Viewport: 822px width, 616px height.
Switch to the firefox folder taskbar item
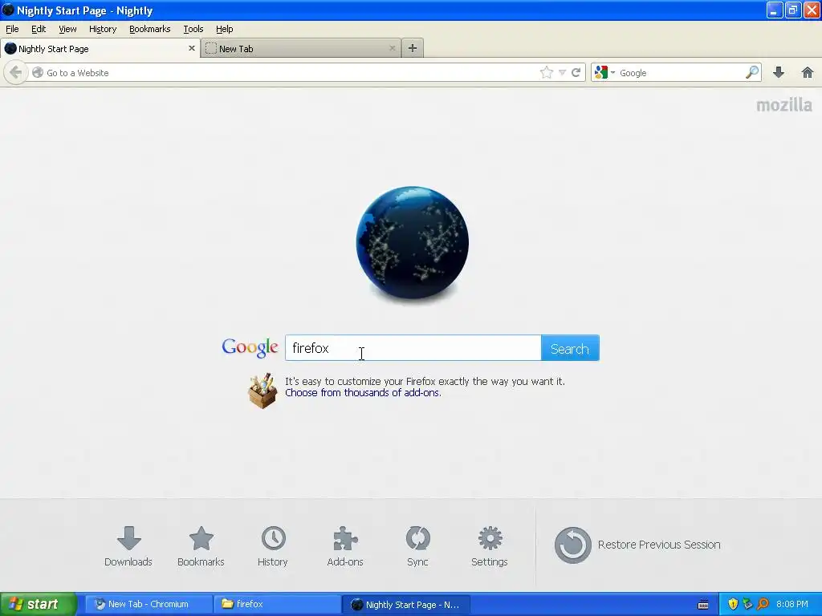coord(278,604)
